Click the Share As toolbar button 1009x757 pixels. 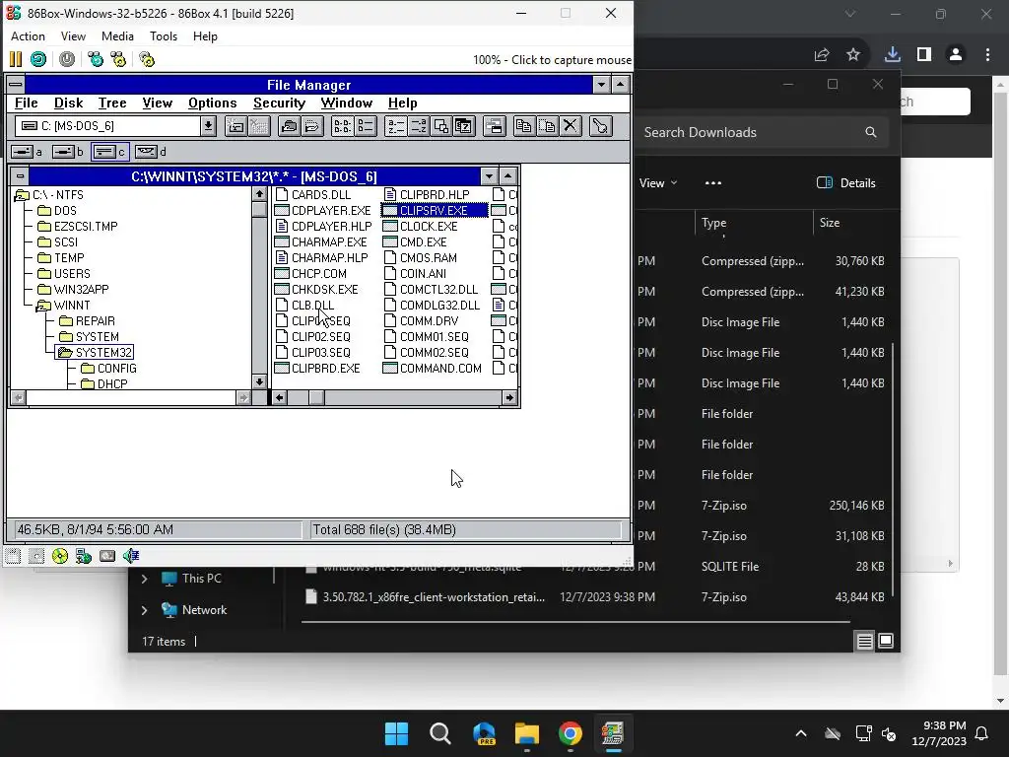point(289,126)
